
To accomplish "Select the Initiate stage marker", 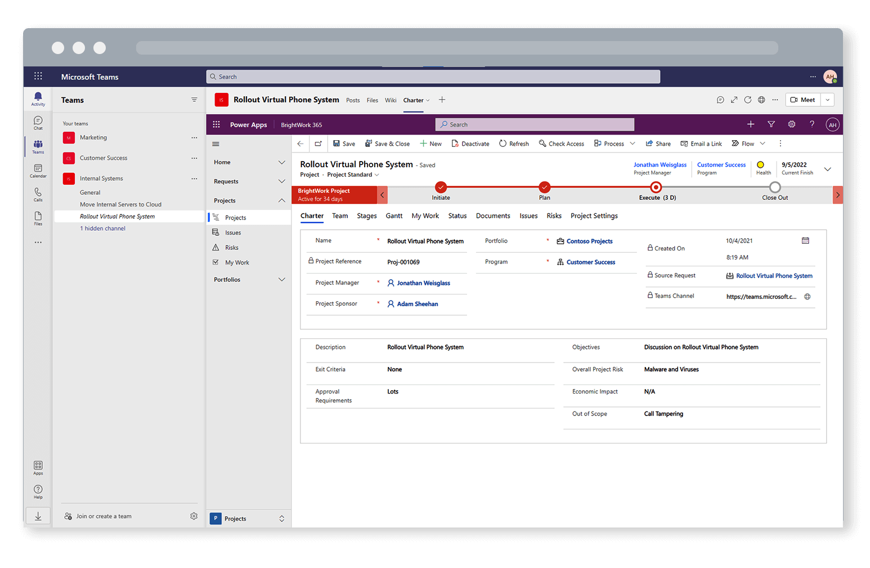I will pos(441,187).
